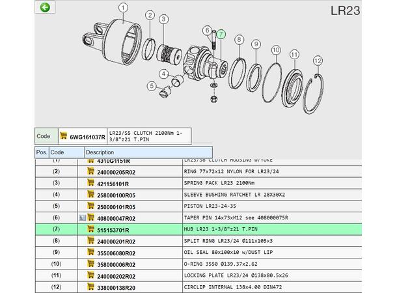Click cart icon for oil seal 355006080R02
Image resolution: width=397 pixels, height=293 pixels.
click(x=90, y=253)
